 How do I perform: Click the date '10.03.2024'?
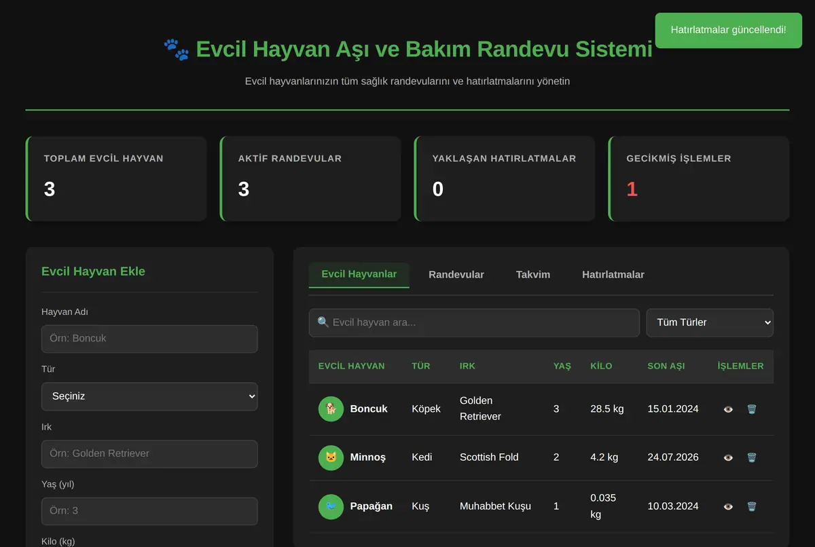(x=673, y=506)
